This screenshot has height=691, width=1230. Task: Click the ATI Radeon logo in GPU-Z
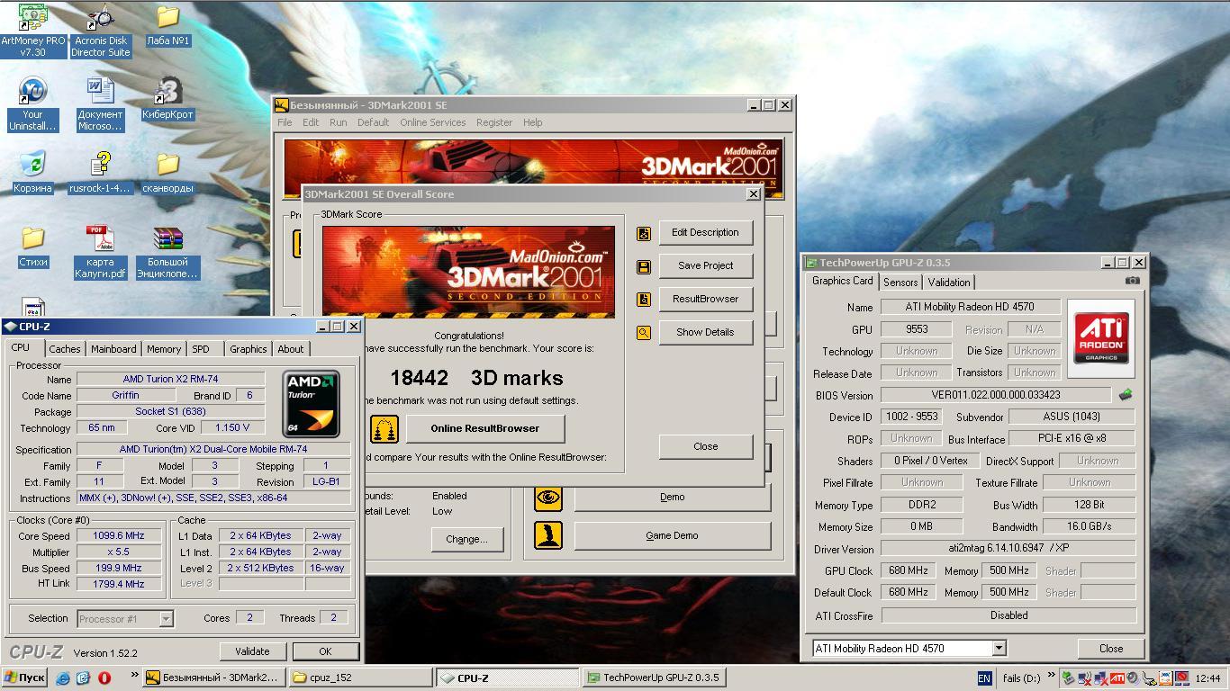point(1101,337)
